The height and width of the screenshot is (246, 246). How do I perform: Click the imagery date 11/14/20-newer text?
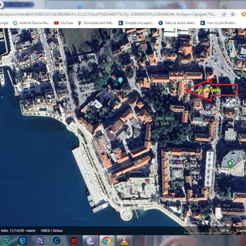(18, 231)
